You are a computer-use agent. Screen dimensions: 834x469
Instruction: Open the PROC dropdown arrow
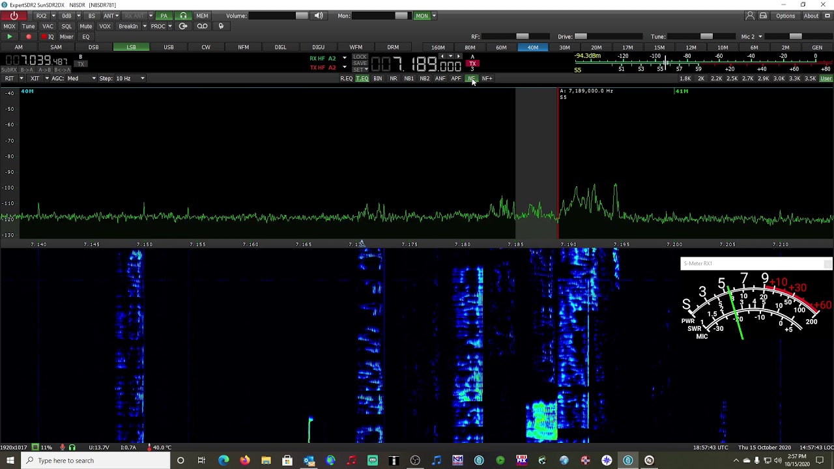pyautogui.click(x=170, y=26)
